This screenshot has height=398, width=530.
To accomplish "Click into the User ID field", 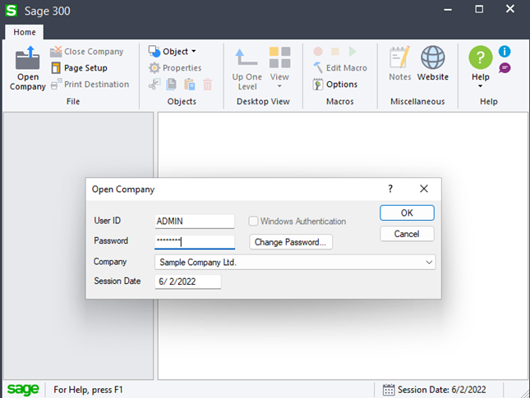I will tap(195, 222).
